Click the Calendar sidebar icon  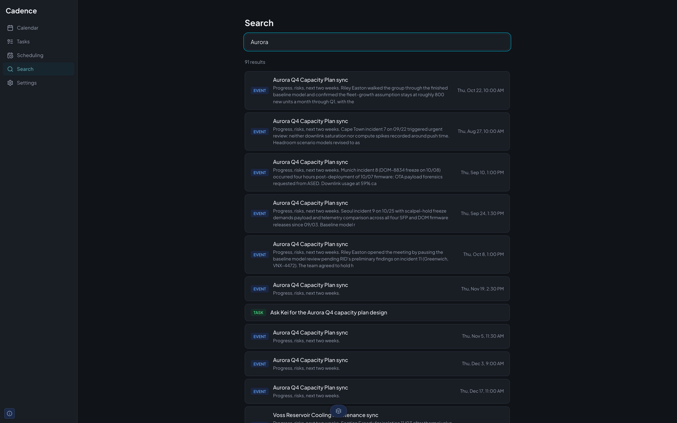pyautogui.click(x=10, y=28)
